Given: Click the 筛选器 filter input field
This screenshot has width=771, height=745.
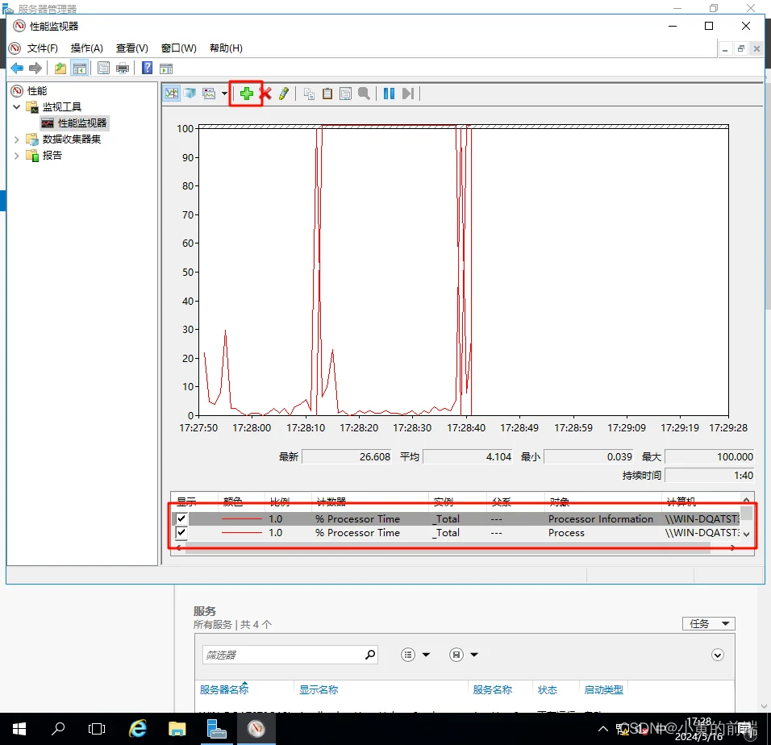Looking at the screenshot, I should 281,655.
